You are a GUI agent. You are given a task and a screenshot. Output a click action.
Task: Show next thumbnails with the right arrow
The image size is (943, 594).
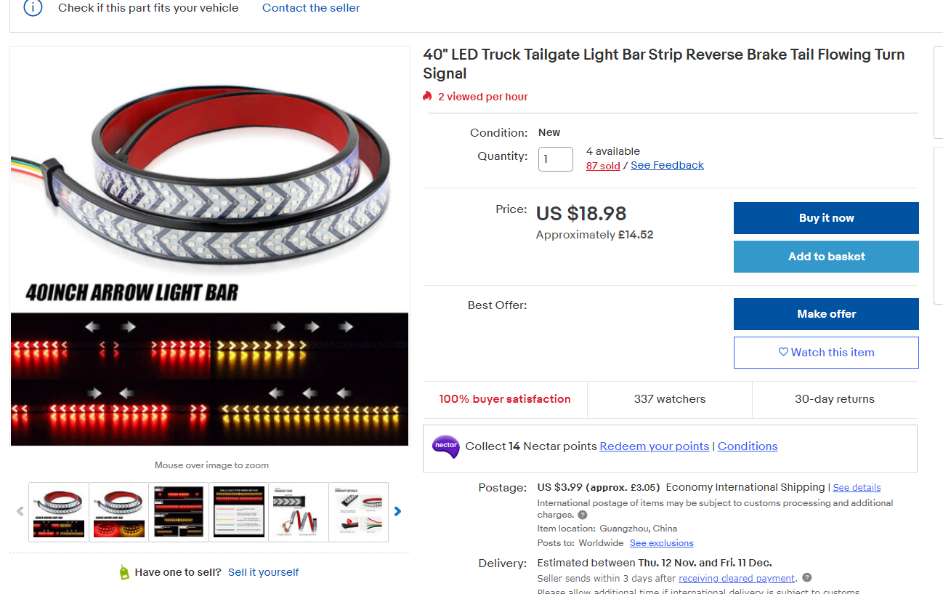397,511
